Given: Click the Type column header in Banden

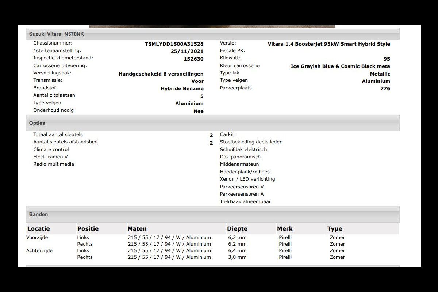Looking at the screenshot, I should pyautogui.click(x=335, y=229).
